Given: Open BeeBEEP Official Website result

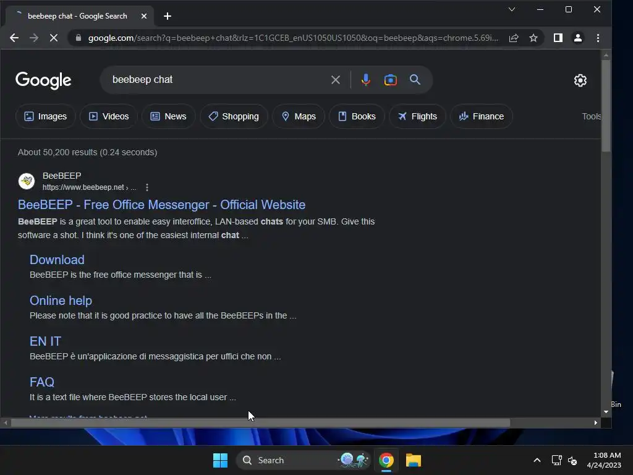Looking at the screenshot, I should click(161, 205).
